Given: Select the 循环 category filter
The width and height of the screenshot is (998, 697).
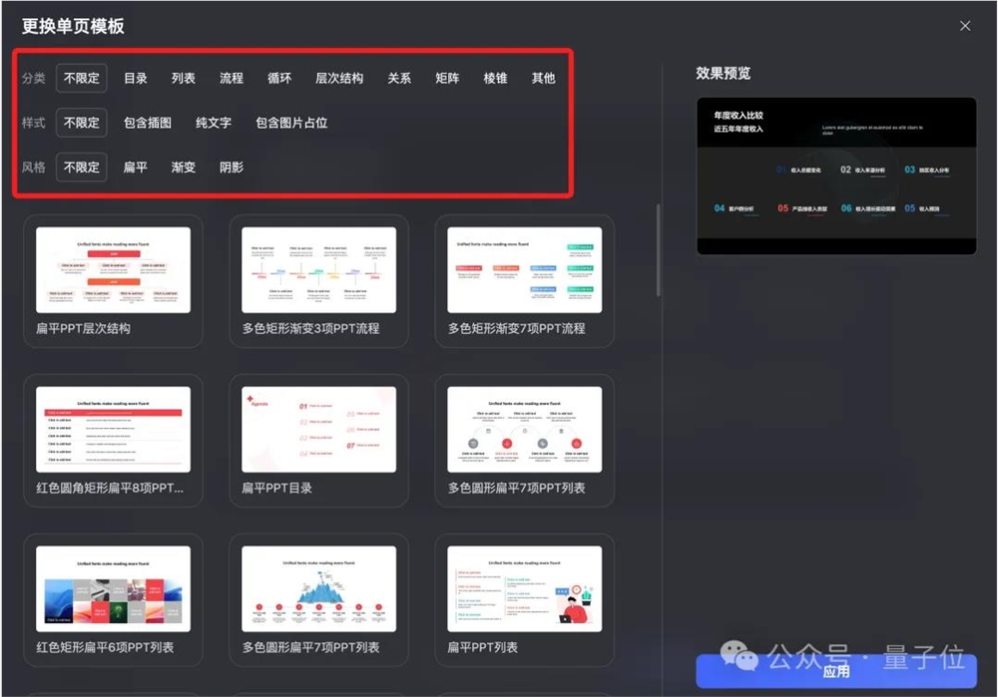Looking at the screenshot, I should coord(279,77).
